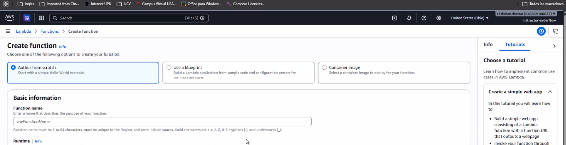The height and width of the screenshot is (145, 566).
Task: Click the Basic information heading
Action: (37, 98)
